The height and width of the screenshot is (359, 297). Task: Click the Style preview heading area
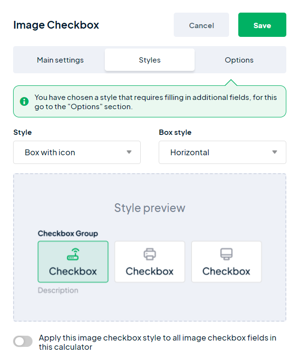pyautogui.click(x=150, y=208)
